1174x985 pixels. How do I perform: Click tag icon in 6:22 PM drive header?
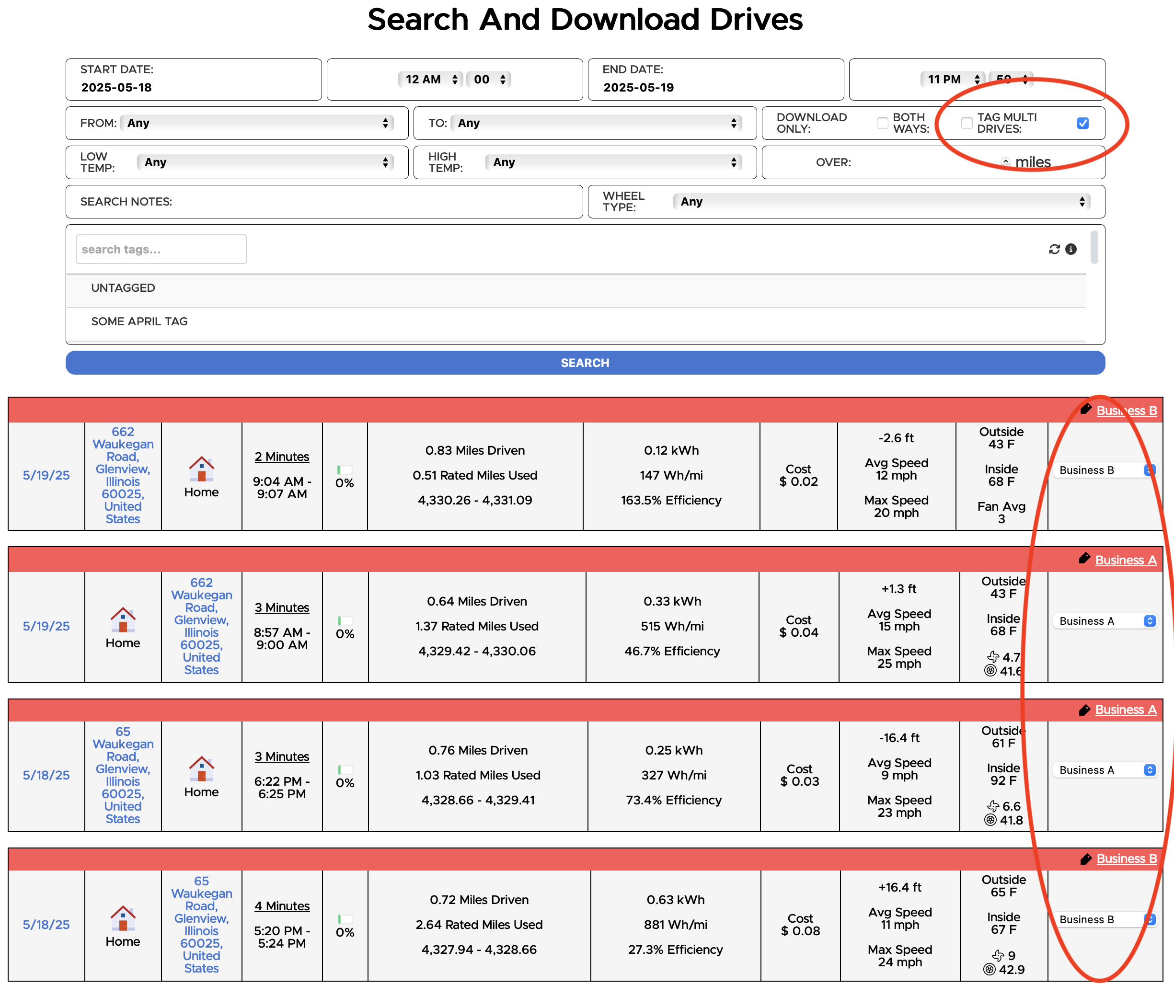point(1084,710)
